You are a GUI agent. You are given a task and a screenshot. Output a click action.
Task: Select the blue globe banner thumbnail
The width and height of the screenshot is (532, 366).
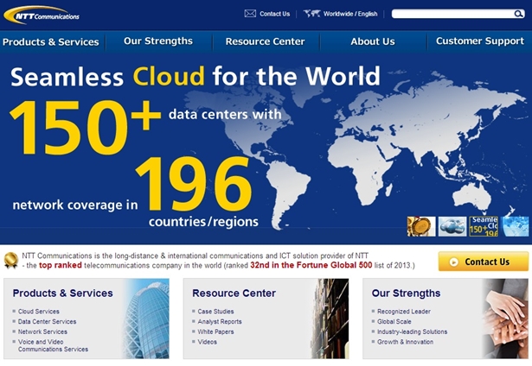coord(515,226)
